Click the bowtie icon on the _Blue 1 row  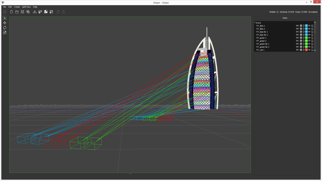[297, 26]
